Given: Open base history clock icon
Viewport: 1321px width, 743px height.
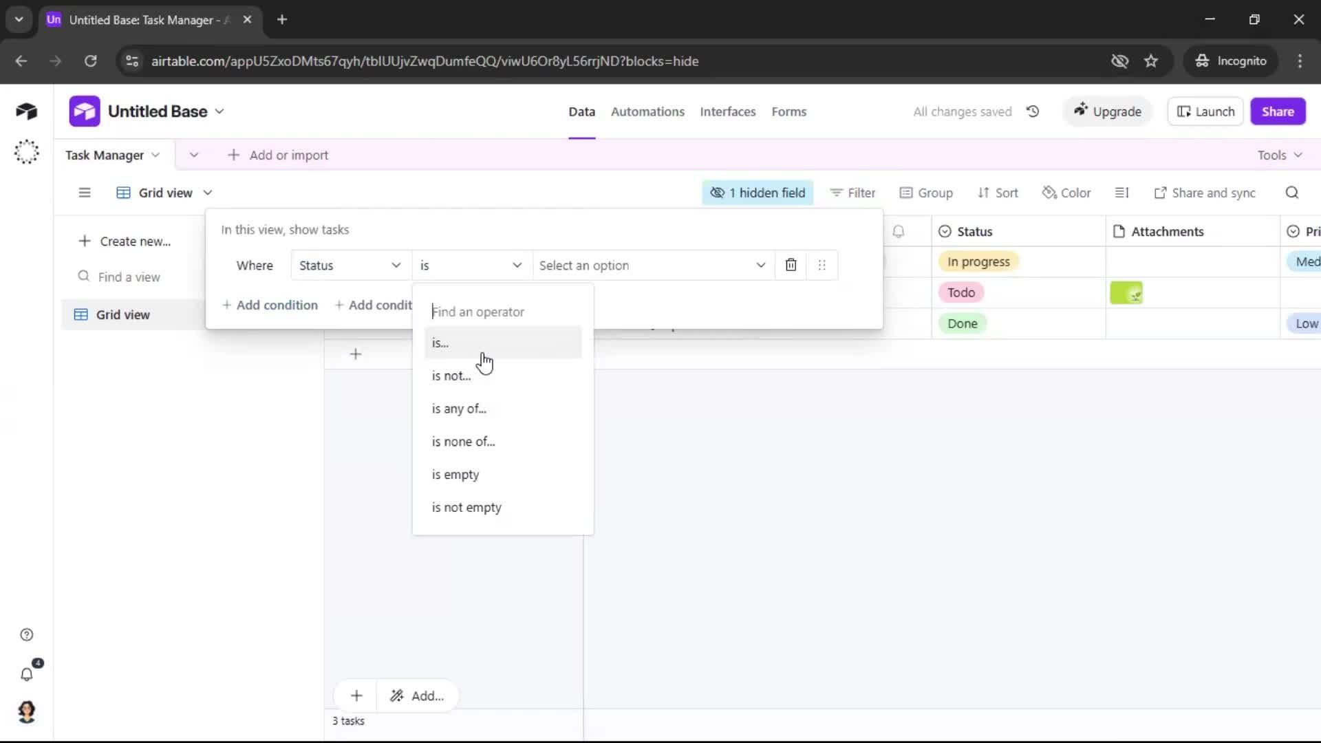Looking at the screenshot, I should pos(1033,111).
